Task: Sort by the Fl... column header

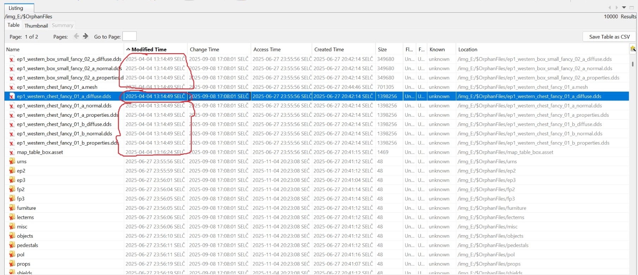Action: (409, 49)
